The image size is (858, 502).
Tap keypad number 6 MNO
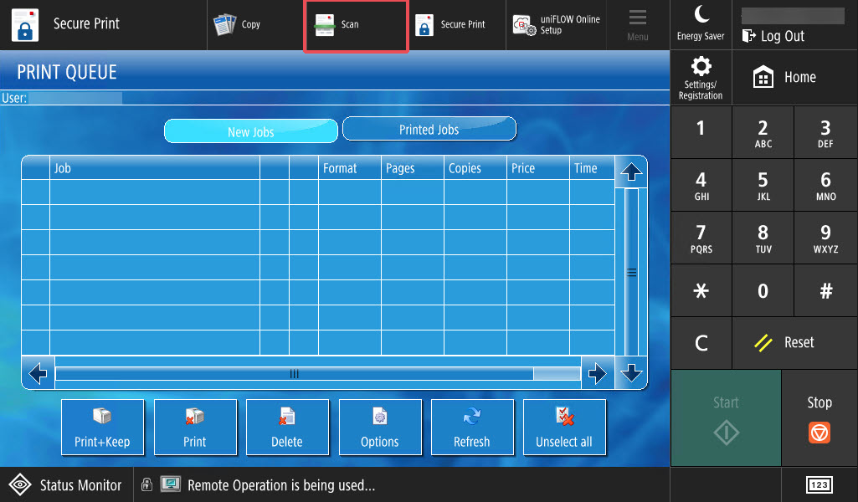pos(825,186)
